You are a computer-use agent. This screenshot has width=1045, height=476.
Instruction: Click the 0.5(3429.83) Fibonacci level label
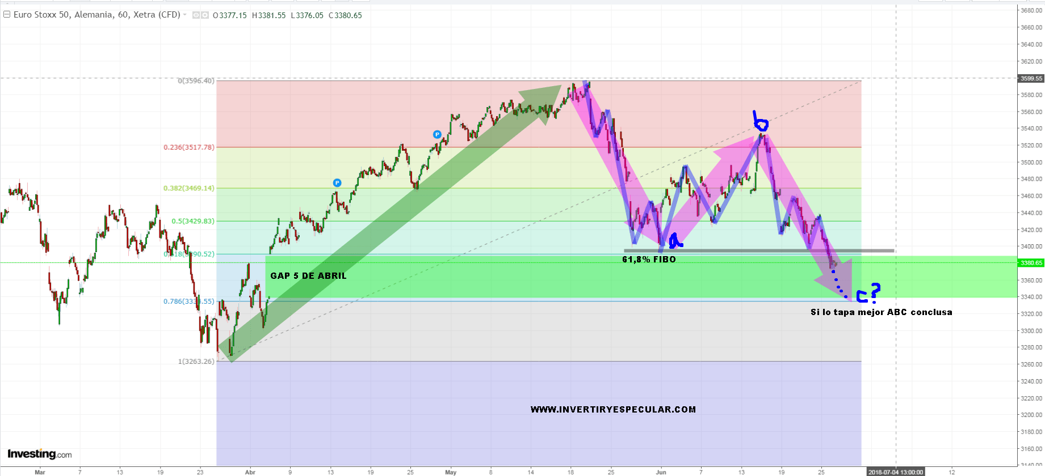[193, 221]
